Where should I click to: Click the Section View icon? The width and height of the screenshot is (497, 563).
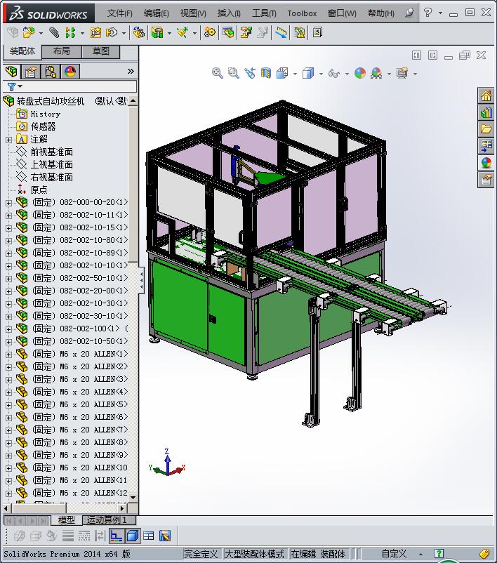[x=266, y=73]
